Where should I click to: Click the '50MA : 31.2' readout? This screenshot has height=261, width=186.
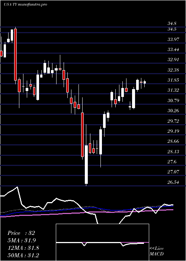(x=23, y=255)
